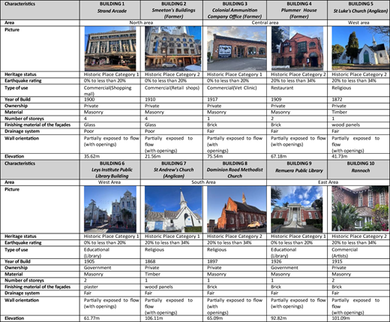Click the 'North area' cell
The image size is (390, 322).
pos(141,23)
